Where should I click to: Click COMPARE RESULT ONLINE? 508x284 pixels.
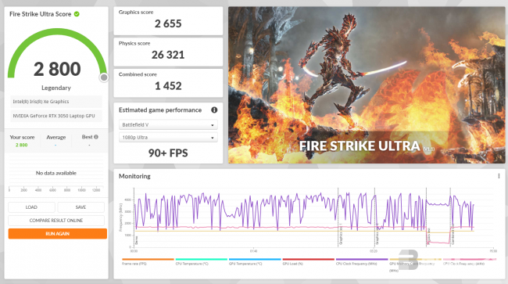click(x=56, y=221)
